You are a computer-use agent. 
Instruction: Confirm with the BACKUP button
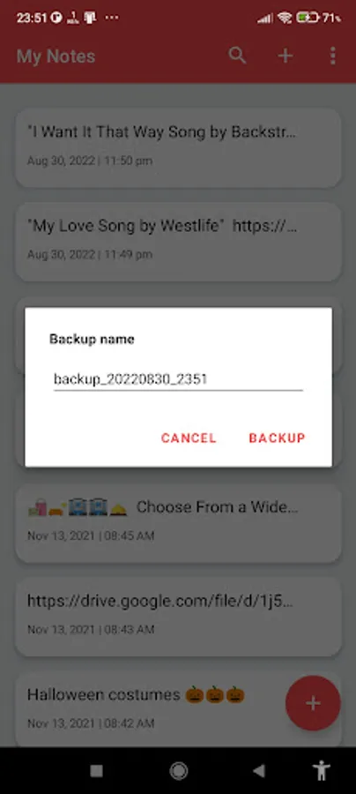point(277,438)
